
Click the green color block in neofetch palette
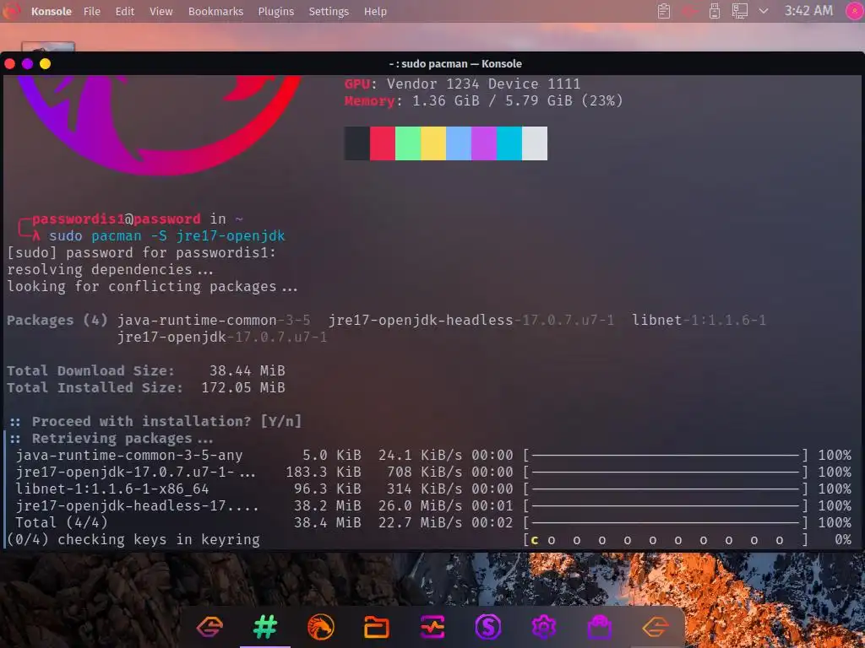tap(408, 143)
